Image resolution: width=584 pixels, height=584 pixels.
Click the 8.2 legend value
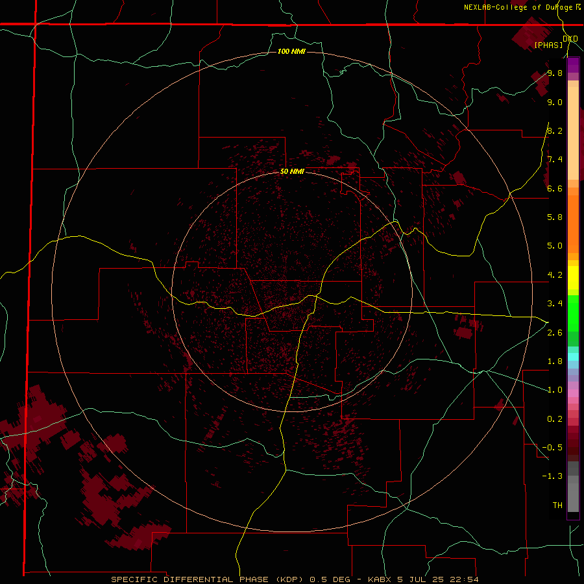pyautogui.click(x=555, y=130)
